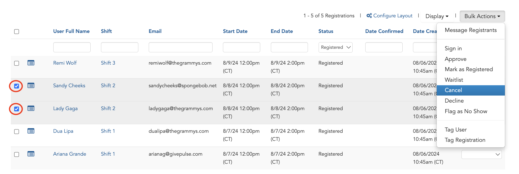This screenshot has width=519, height=174.
Task: Choose Tag User from the menu
Action: [471, 129]
